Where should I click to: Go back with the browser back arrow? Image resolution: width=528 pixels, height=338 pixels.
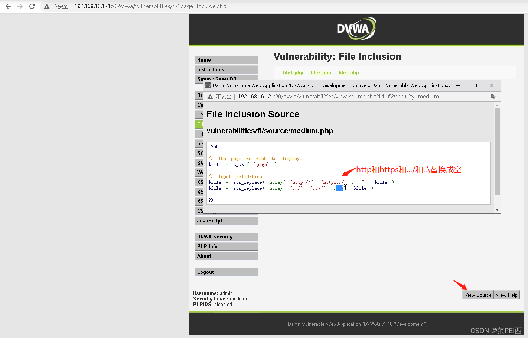(8, 6)
